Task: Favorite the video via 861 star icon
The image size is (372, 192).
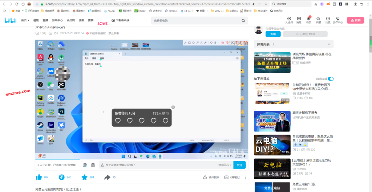Action: coord(84,177)
